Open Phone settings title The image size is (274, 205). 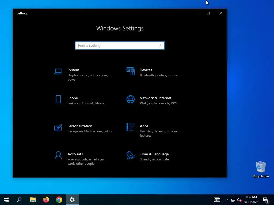tap(73, 98)
